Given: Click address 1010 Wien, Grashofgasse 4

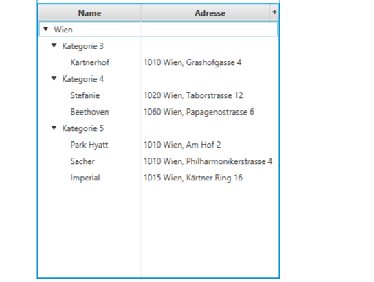Looking at the screenshot, I should pos(192,62).
